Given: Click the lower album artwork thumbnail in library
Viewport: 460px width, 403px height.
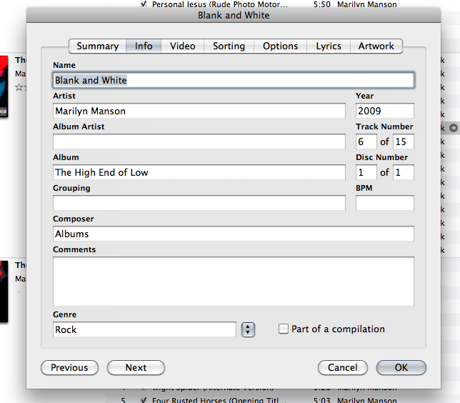Looking at the screenshot, I should coord(4,292).
